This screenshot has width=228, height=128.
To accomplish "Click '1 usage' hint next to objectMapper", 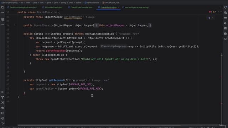I will point(90,17).
